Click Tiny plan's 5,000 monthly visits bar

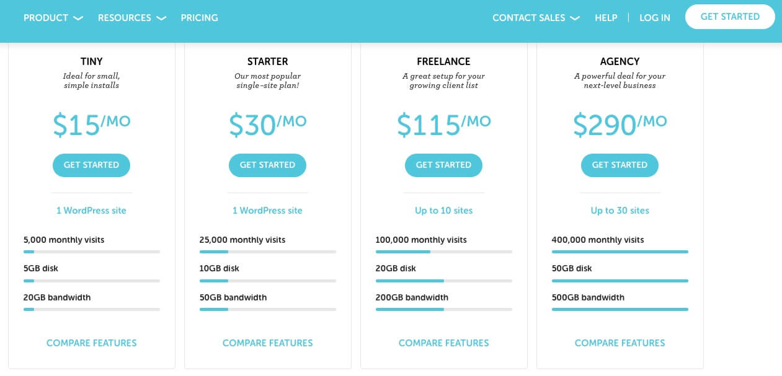(91, 252)
